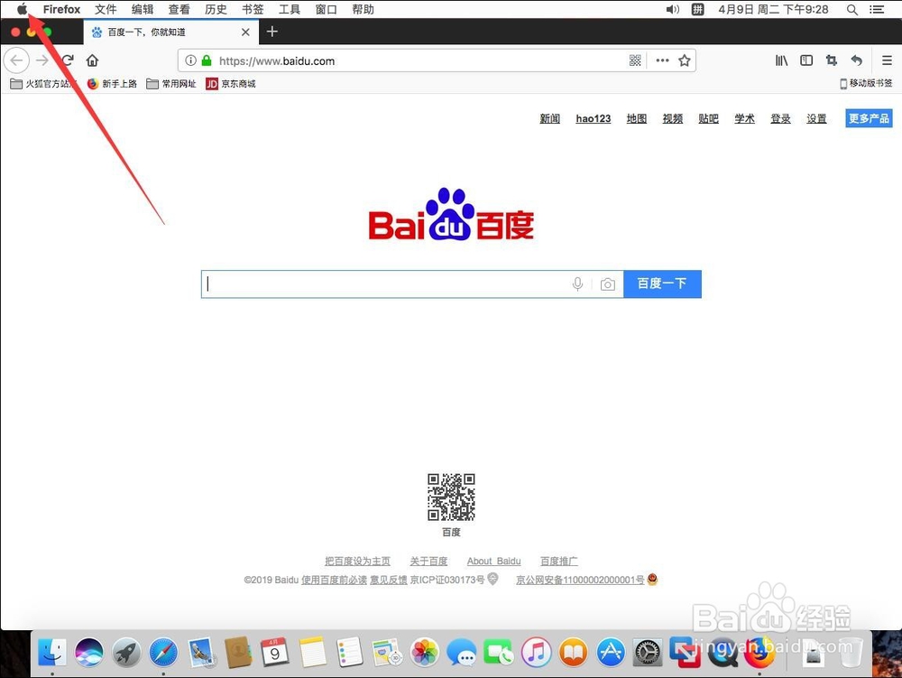Open the 百度推广 link
Viewport: 902px width, 678px height.
(x=558, y=562)
